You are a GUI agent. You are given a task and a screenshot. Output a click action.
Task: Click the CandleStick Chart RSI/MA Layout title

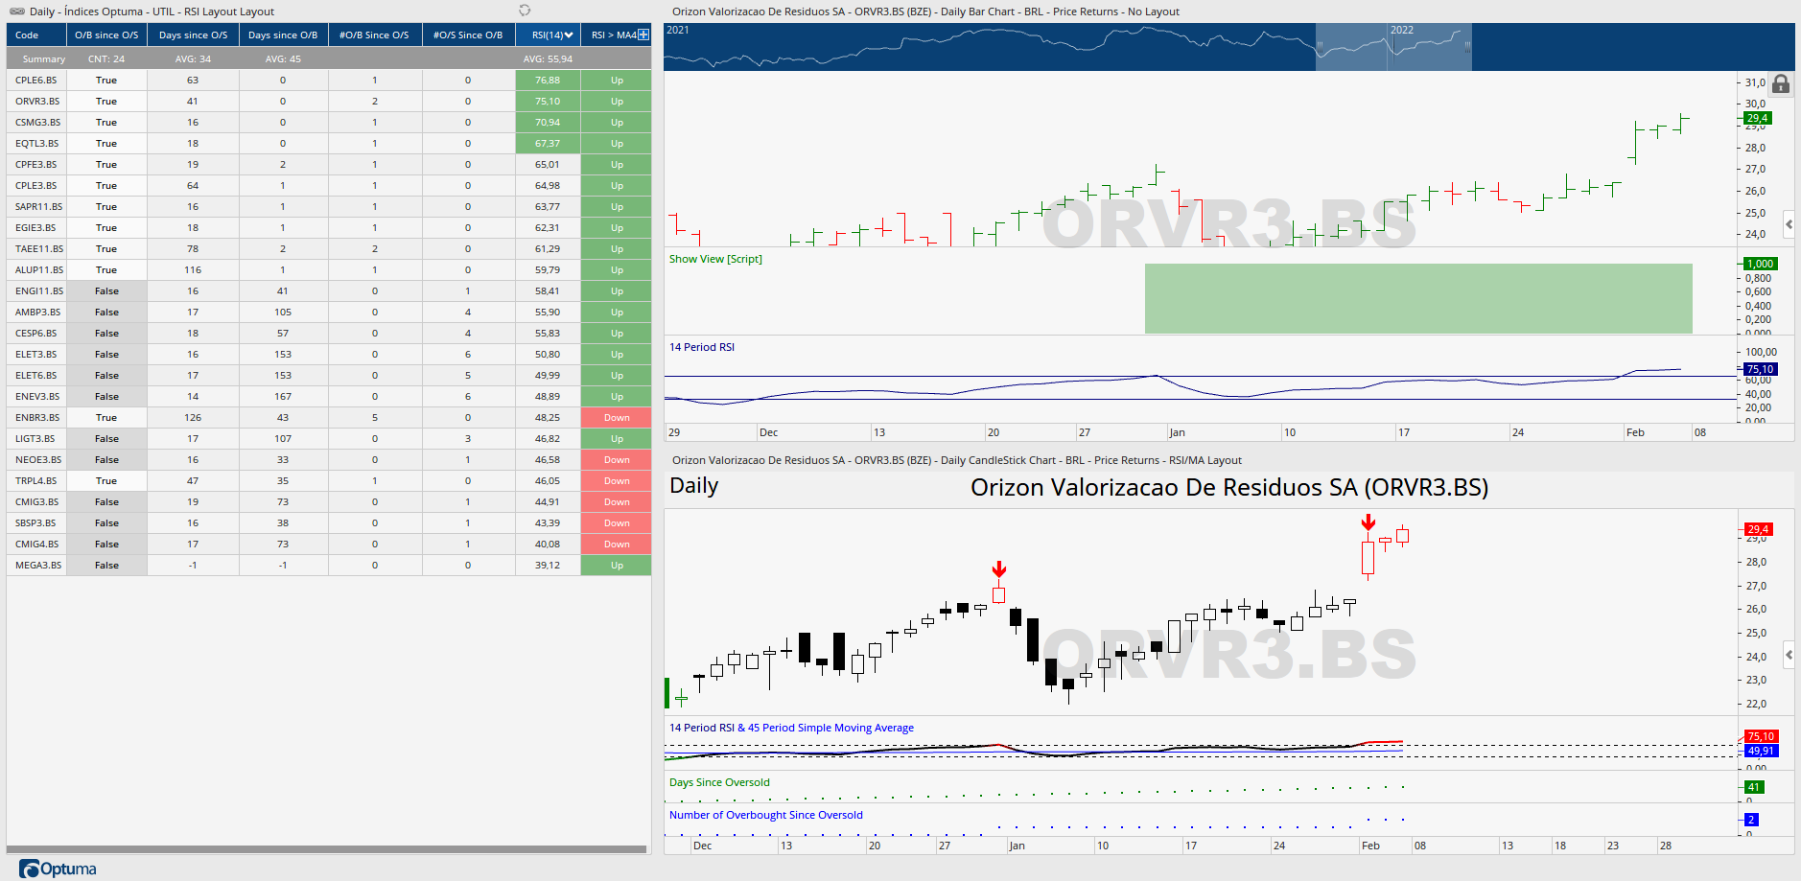956,460
